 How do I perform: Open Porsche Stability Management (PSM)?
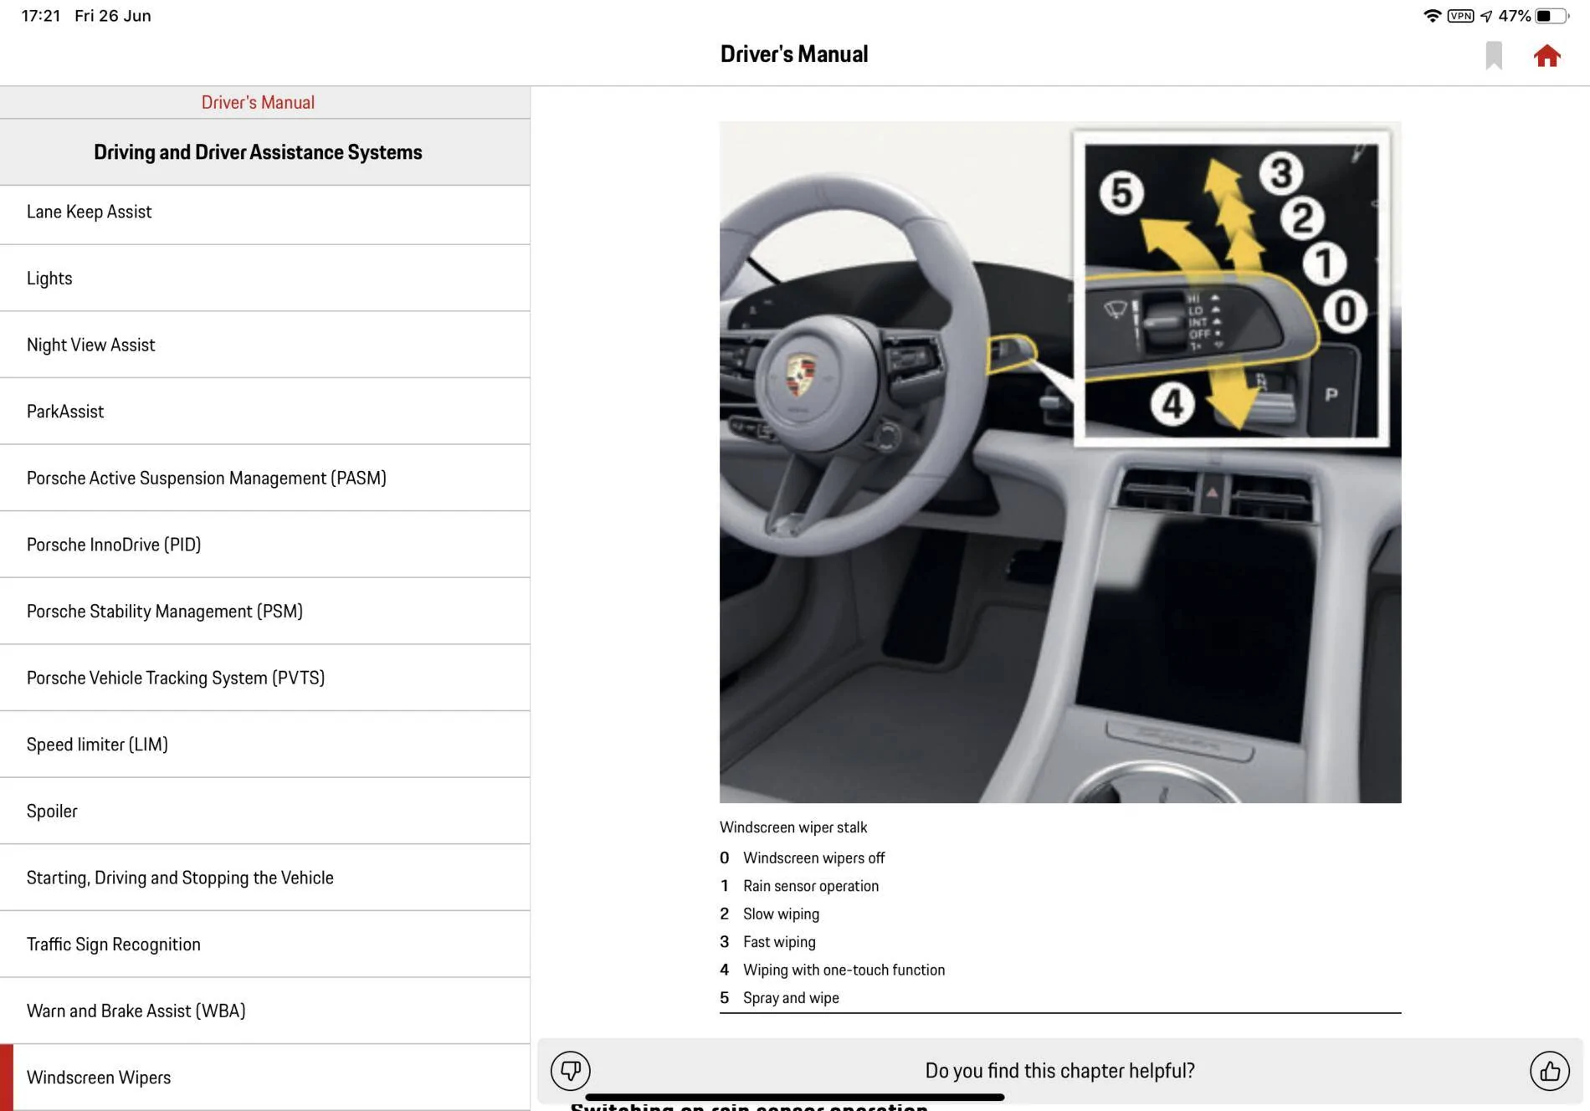(x=264, y=612)
